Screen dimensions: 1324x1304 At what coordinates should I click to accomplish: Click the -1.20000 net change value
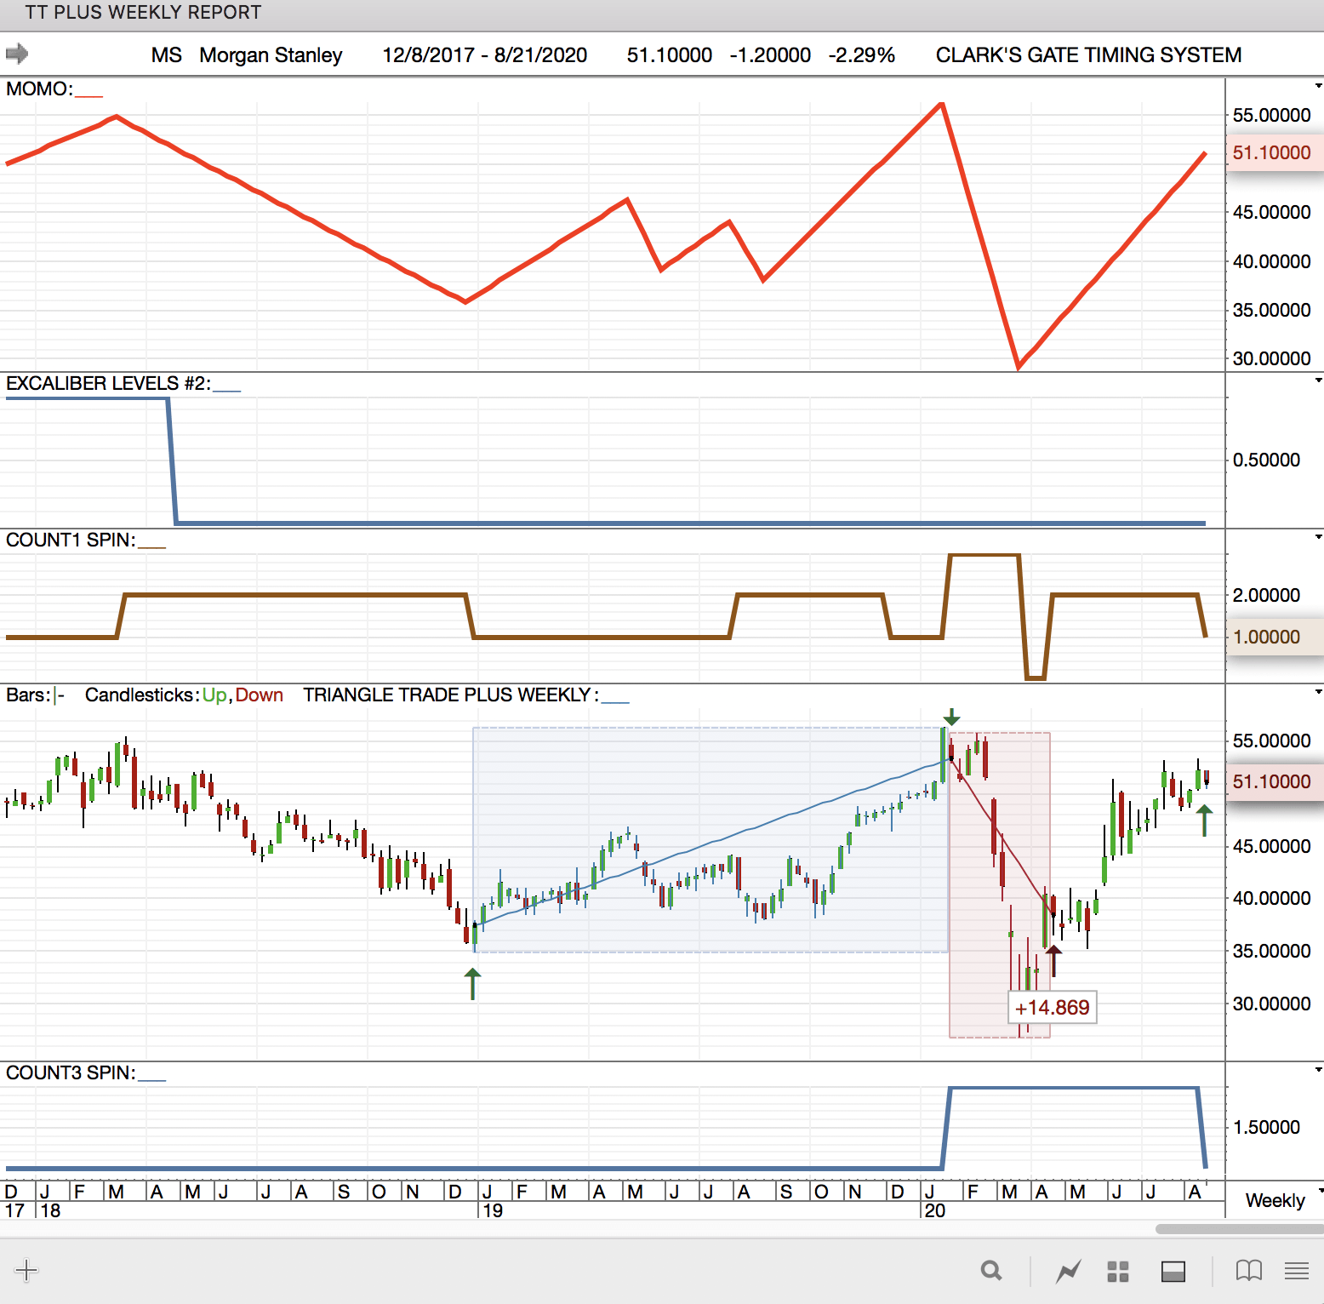pyautogui.click(x=770, y=55)
